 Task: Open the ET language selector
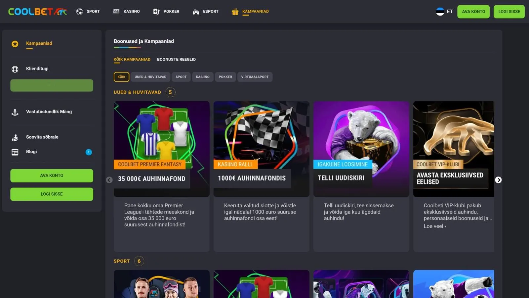click(x=445, y=12)
